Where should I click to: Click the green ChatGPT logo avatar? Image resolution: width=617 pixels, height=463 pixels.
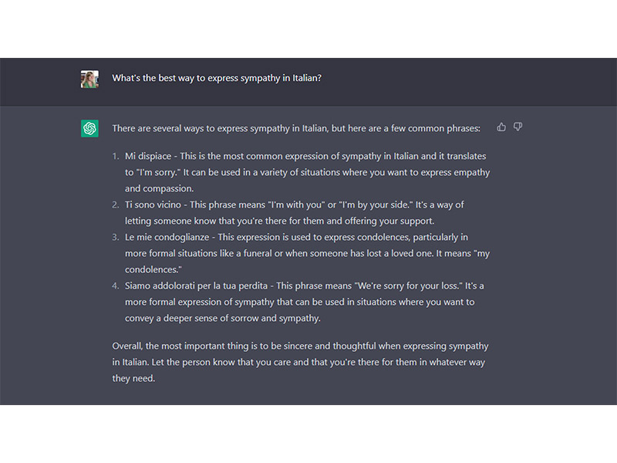pyautogui.click(x=89, y=128)
